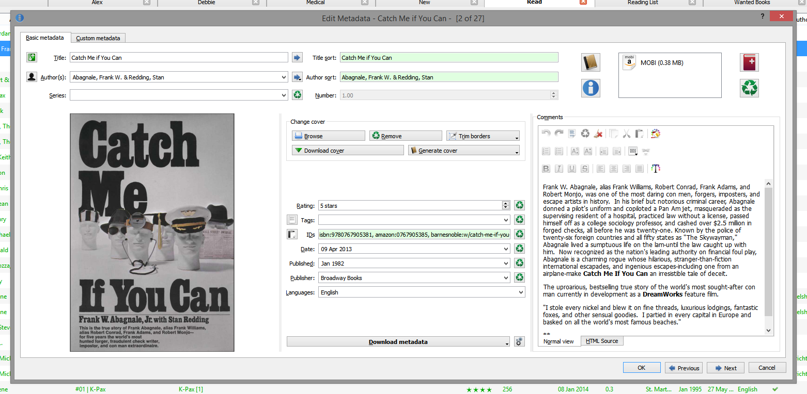
Task: Expand the Series dropdown
Action: point(283,95)
